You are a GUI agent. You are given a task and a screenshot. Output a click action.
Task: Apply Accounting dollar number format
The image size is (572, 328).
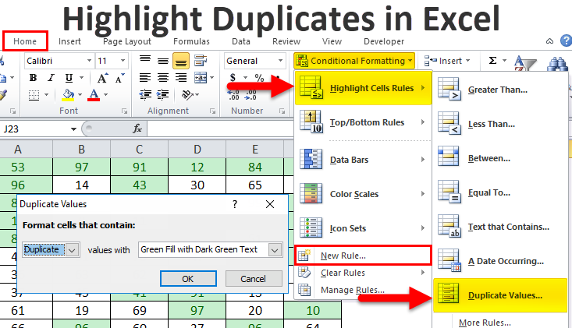coord(233,78)
